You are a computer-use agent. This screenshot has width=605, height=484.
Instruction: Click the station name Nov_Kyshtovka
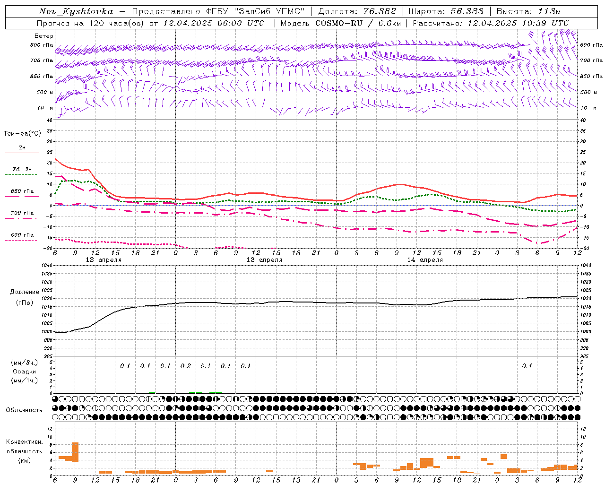(x=76, y=11)
